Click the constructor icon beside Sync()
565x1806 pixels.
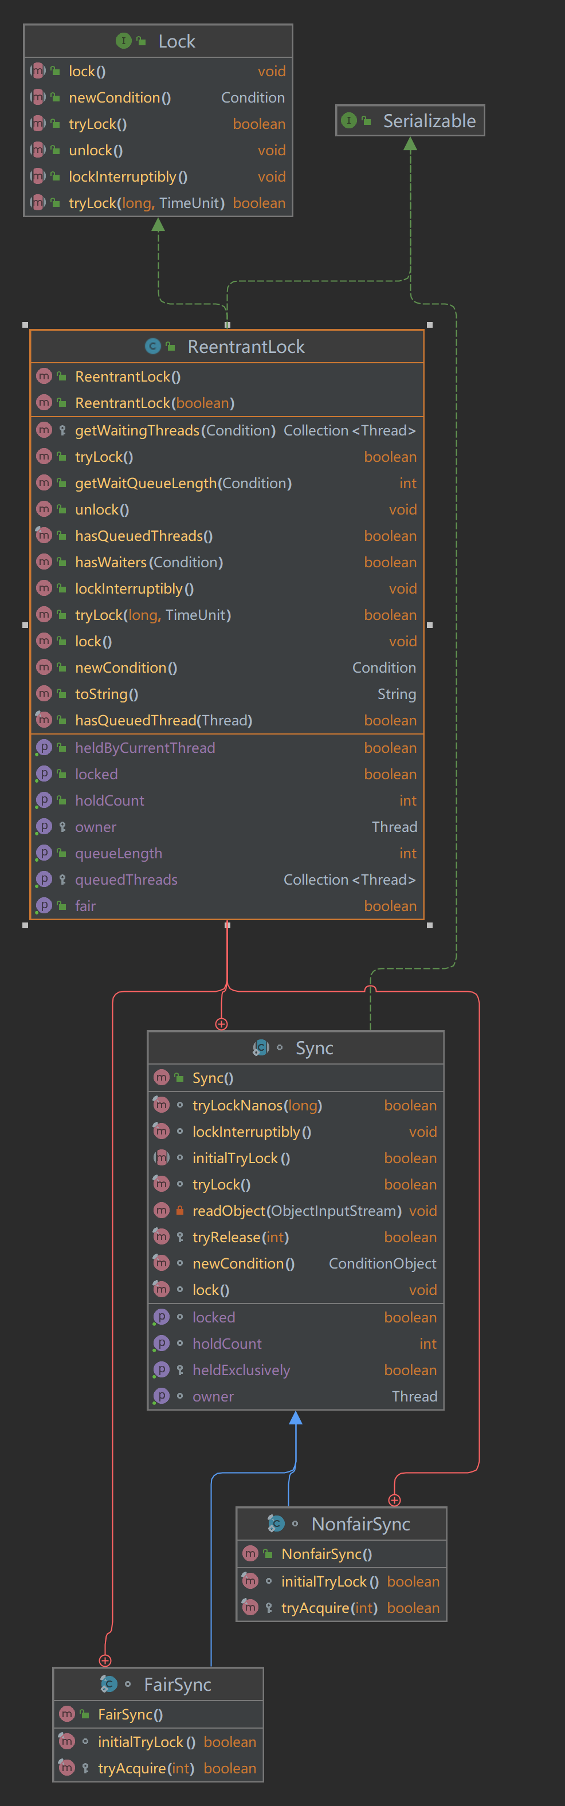click(161, 1078)
